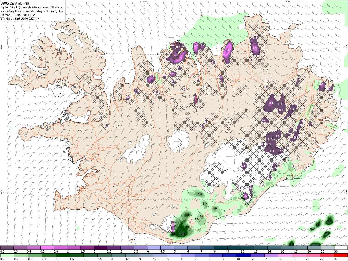This screenshot has width=348, height=261.
Task: Pick the pale green 0.1 swatch in lower scale
Action: [x=7, y=255]
